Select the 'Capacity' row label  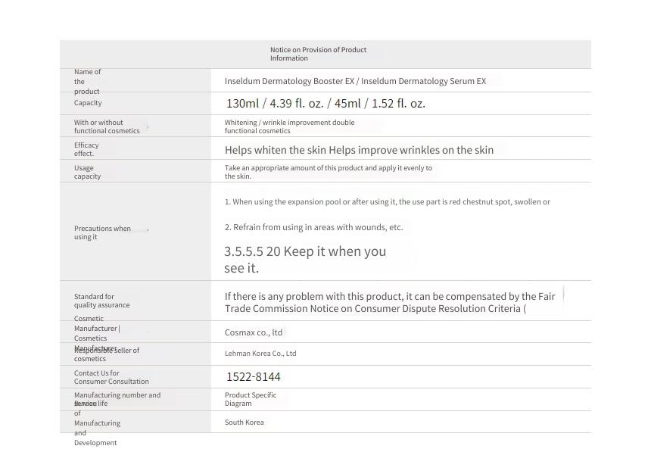click(x=88, y=103)
